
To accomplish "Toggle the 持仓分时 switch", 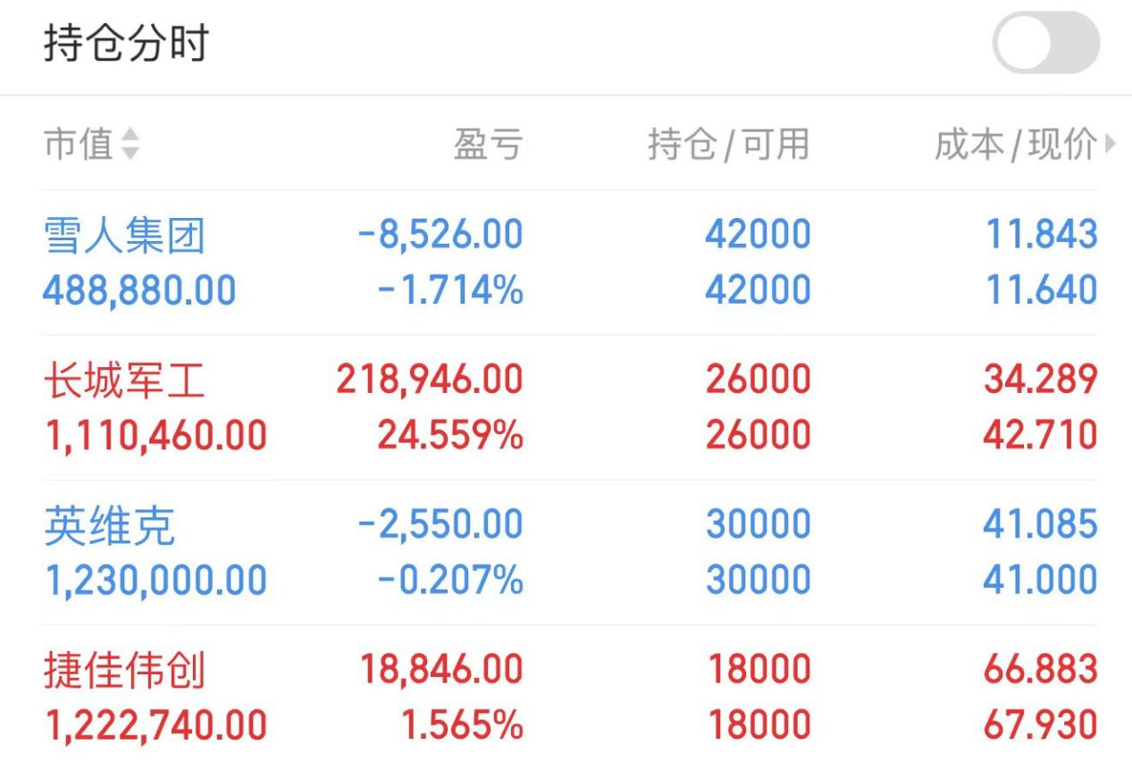I will [1046, 43].
